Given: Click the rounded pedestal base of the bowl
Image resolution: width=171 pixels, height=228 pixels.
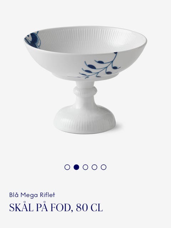Looking at the screenshot, I should (85, 118).
